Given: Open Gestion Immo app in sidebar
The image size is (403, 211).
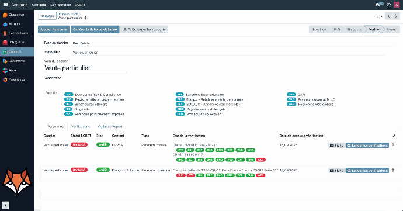Looking at the screenshot, I should [17, 33].
